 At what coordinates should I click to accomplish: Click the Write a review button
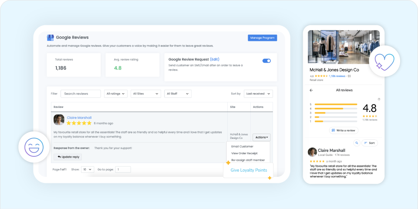click(344, 130)
